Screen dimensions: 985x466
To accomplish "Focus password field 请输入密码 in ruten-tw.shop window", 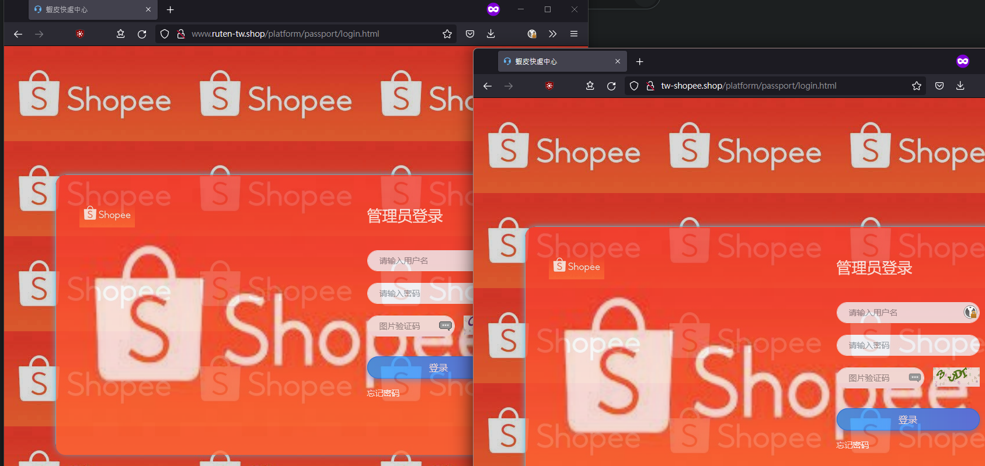I will point(420,293).
